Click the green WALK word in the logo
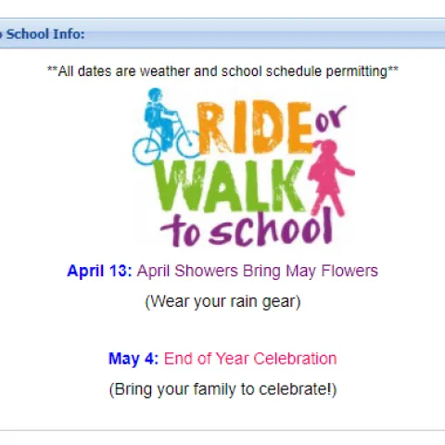 click(229, 186)
